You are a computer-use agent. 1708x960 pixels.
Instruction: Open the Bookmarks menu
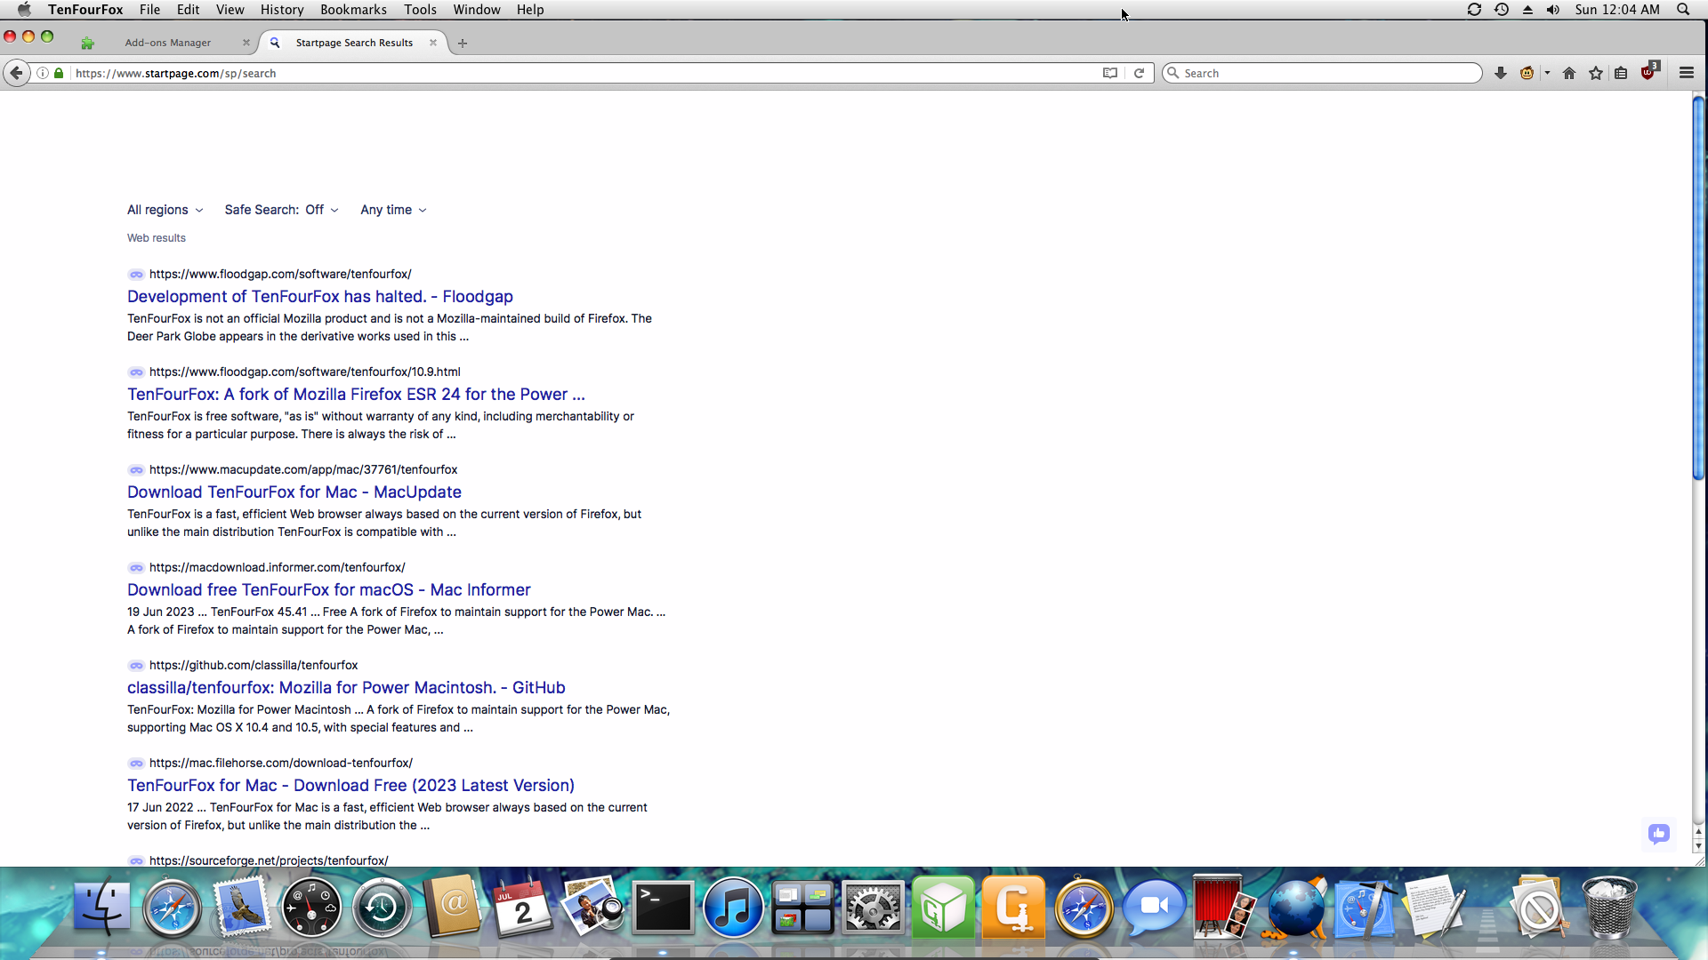tap(353, 10)
